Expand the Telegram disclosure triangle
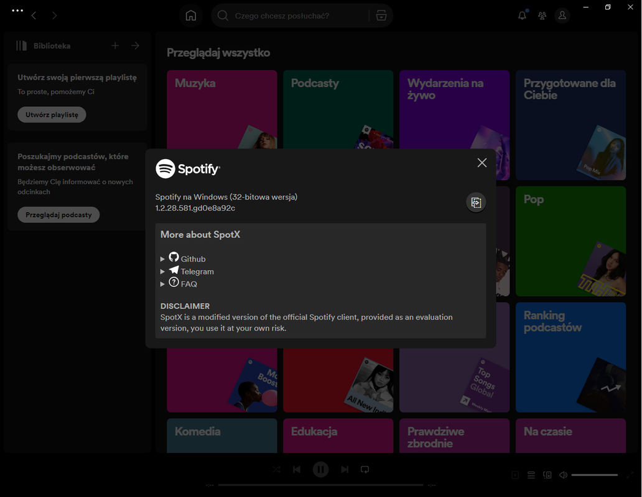This screenshot has height=497, width=642. pos(162,272)
